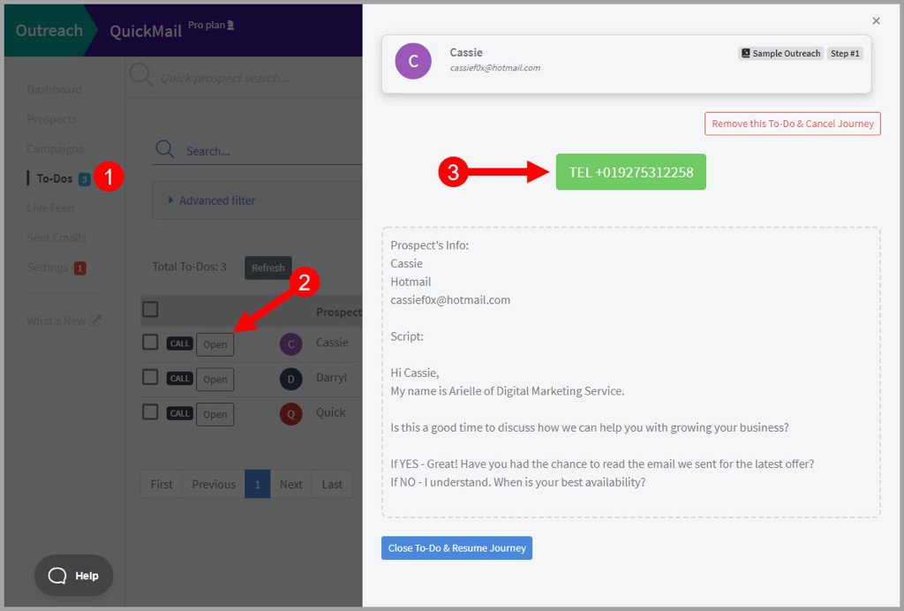
Task: Tick the checkbox for Cassie's to-do
Action: 151,343
